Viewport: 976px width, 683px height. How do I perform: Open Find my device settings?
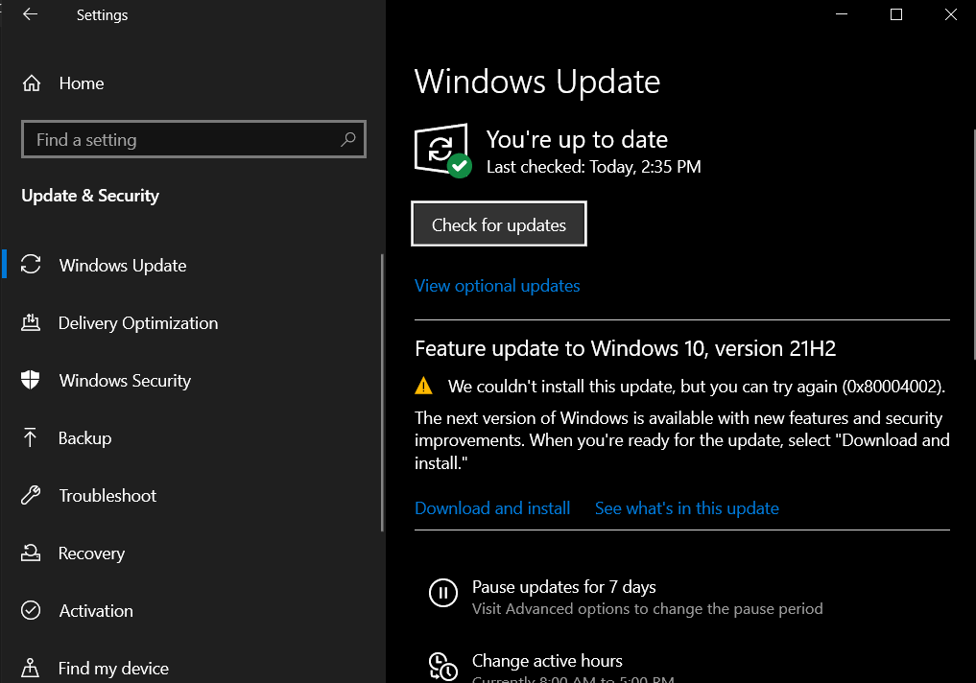pyautogui.click(x=114, y=669)
